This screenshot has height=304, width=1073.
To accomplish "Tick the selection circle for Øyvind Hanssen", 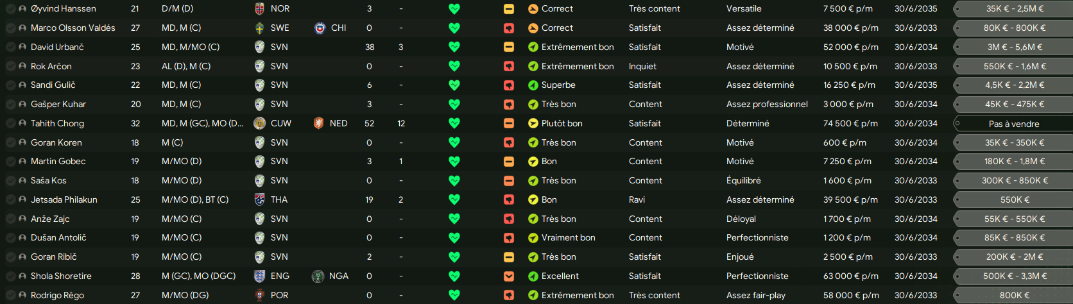I will coord(10,9).
